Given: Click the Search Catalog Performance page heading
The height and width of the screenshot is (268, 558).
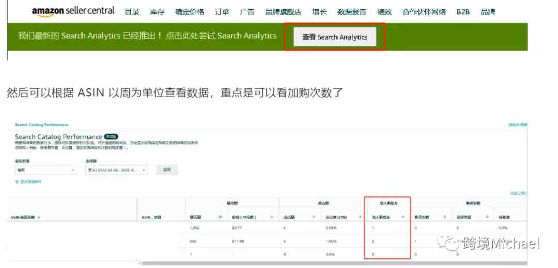Looking at the screenshot, I should click(x=59, y=137).
